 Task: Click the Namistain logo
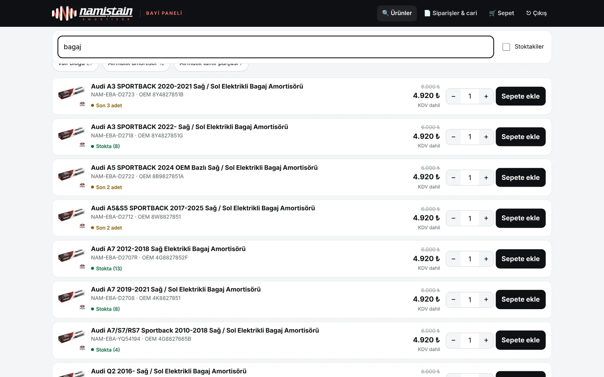tap(92, 13)
